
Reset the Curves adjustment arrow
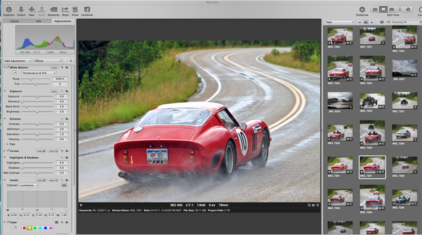coord(62,151)
